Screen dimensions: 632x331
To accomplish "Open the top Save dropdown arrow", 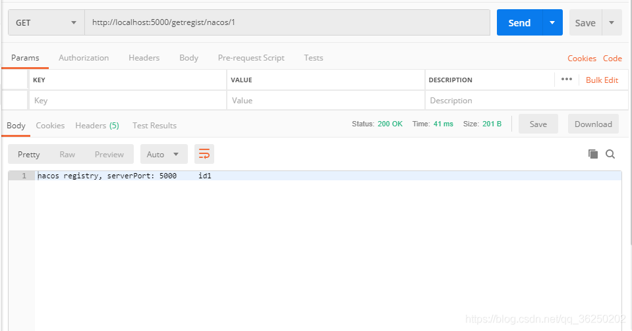I will coord(612,22).
